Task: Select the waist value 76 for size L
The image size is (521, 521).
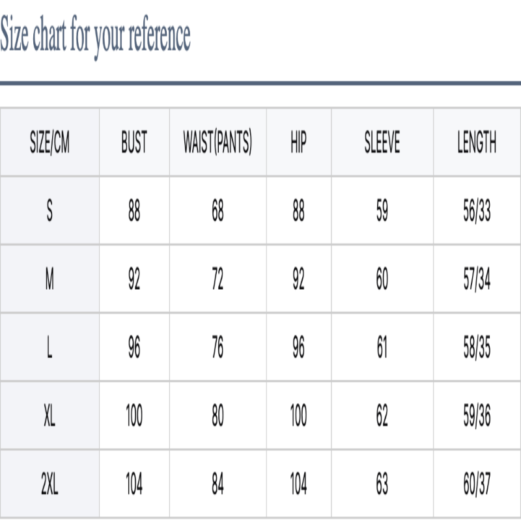Action: tap(218, 348)
